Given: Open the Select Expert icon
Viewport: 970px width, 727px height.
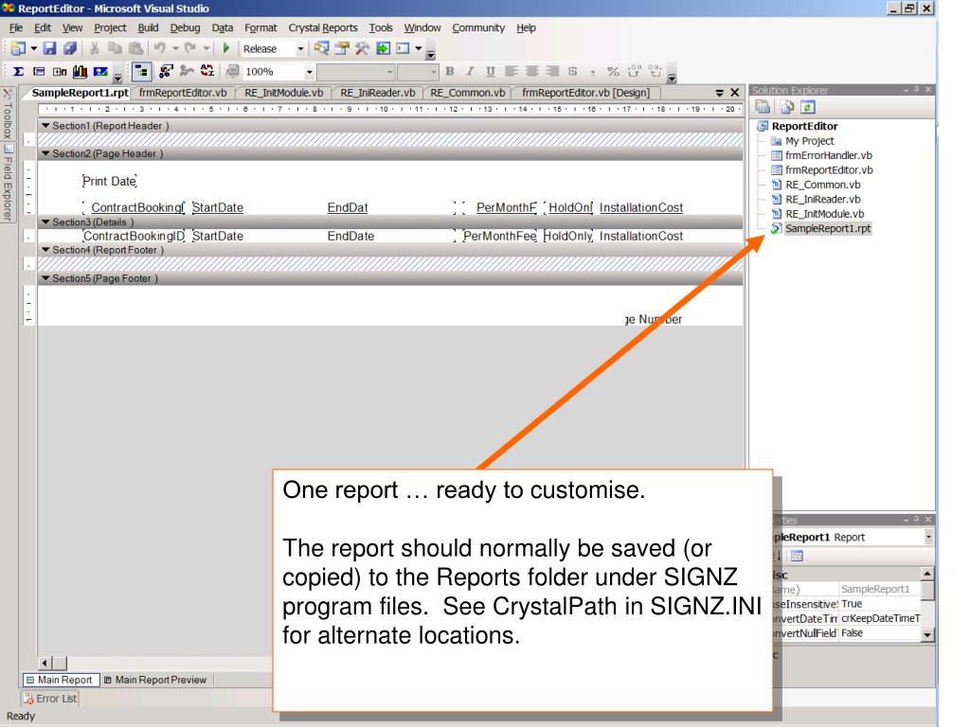Looking at the screenshot, I should click(x=166, y=72).
